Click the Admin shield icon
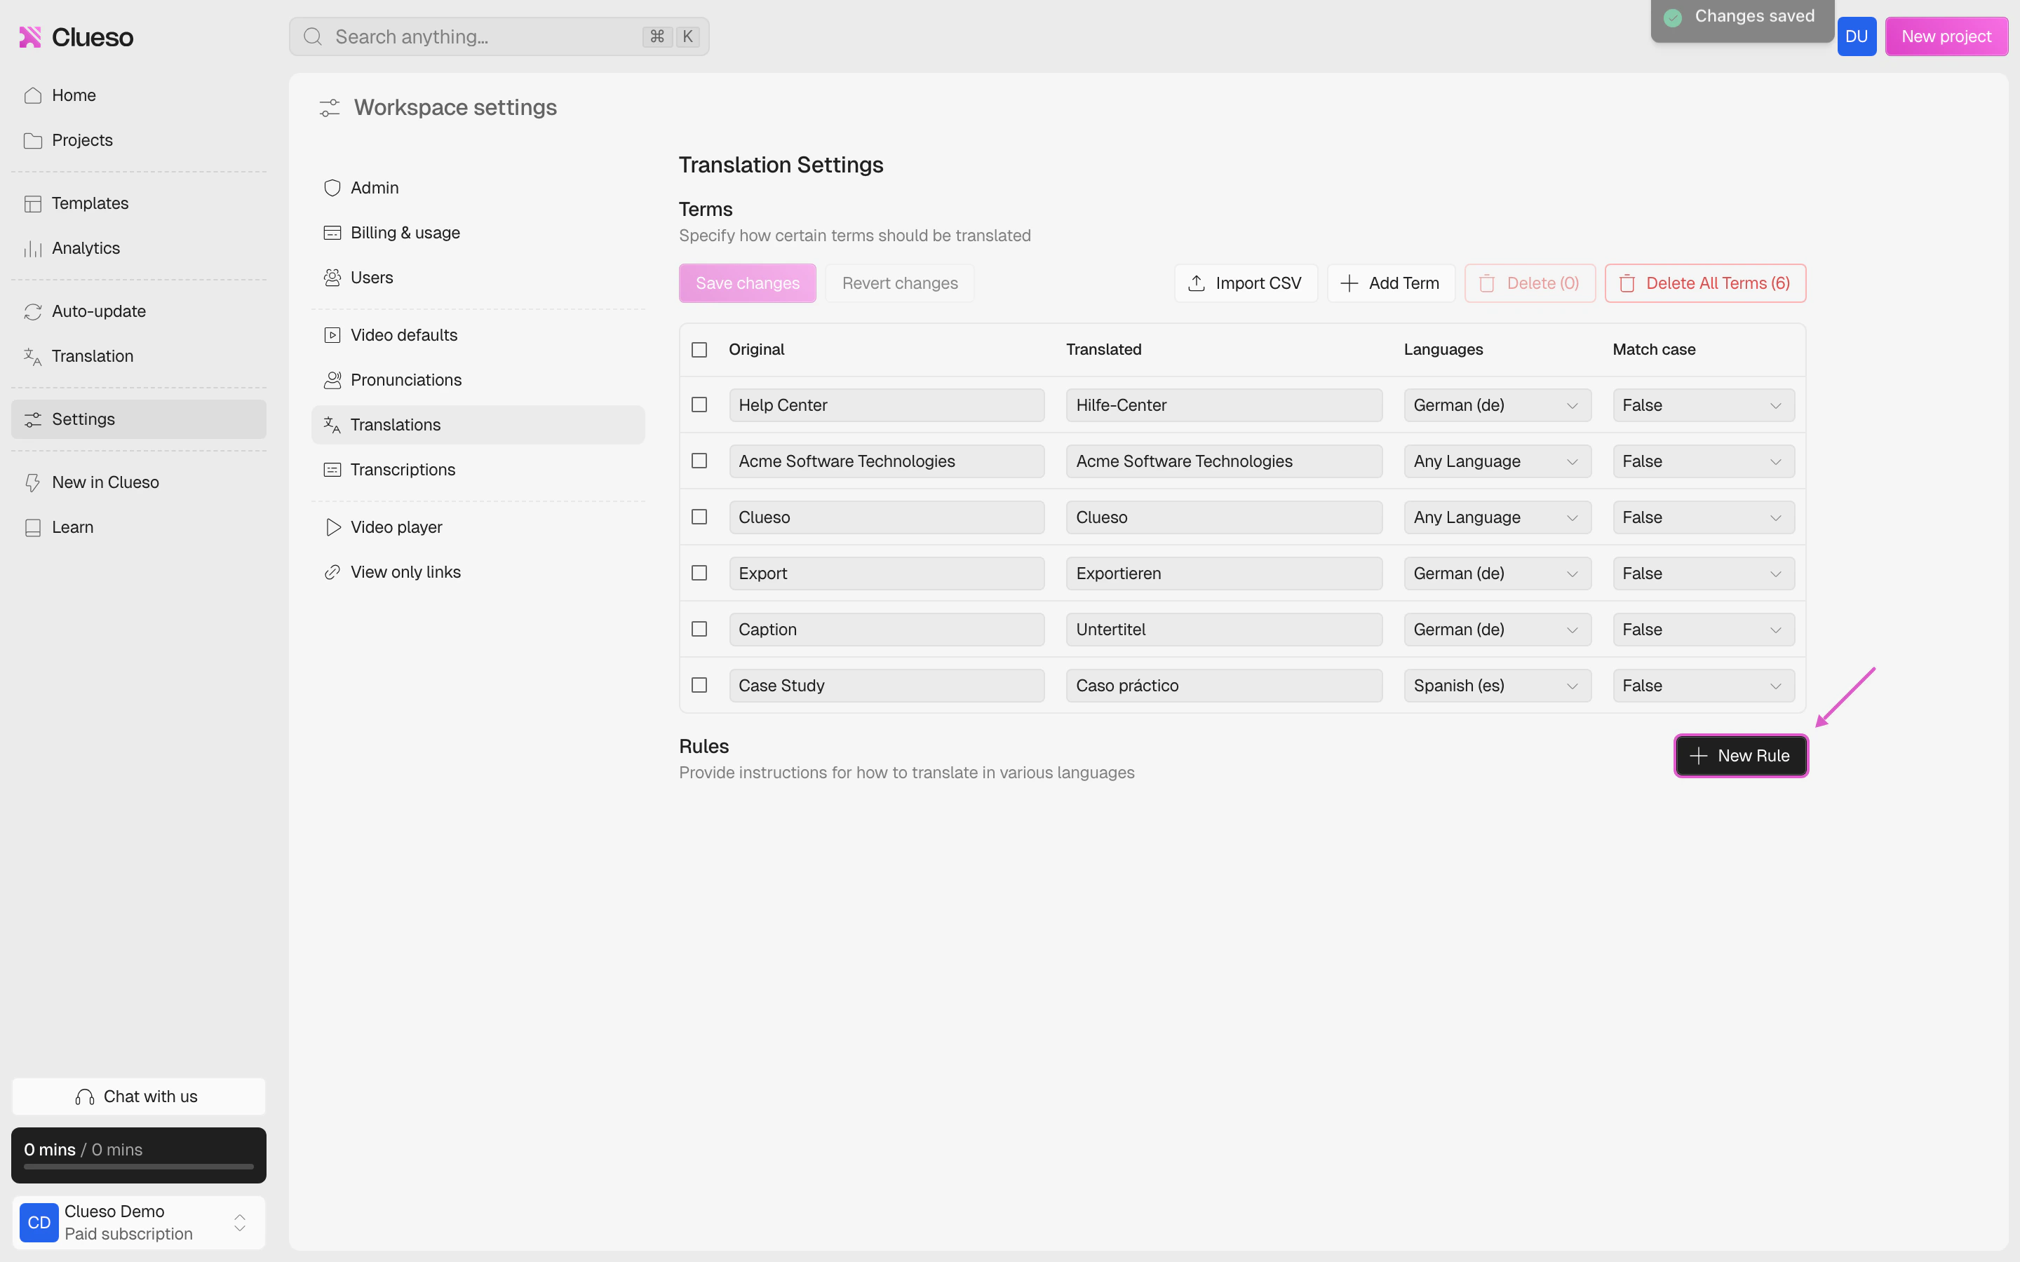This screenshot has height=1262, width=2020. click(x=332, y=188)
